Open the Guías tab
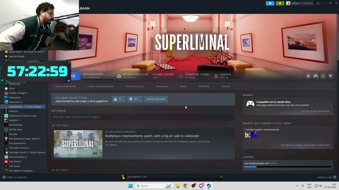The image size is (339, 190). 184,86
